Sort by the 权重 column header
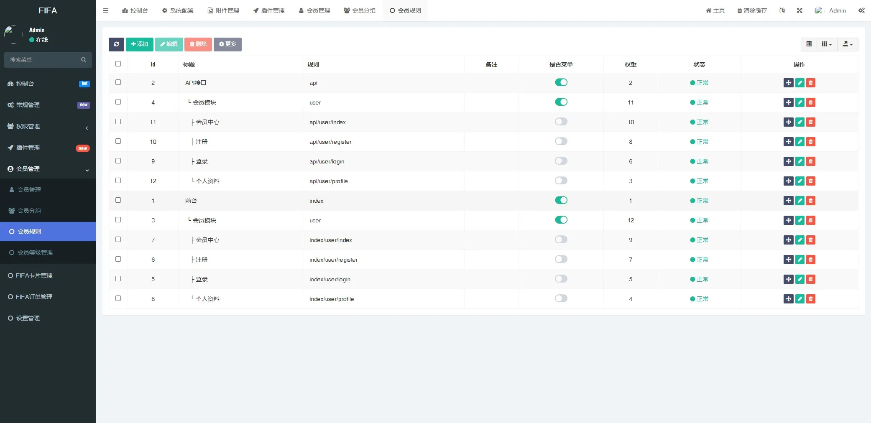This screenshot has height=423, width=871. 631,64
